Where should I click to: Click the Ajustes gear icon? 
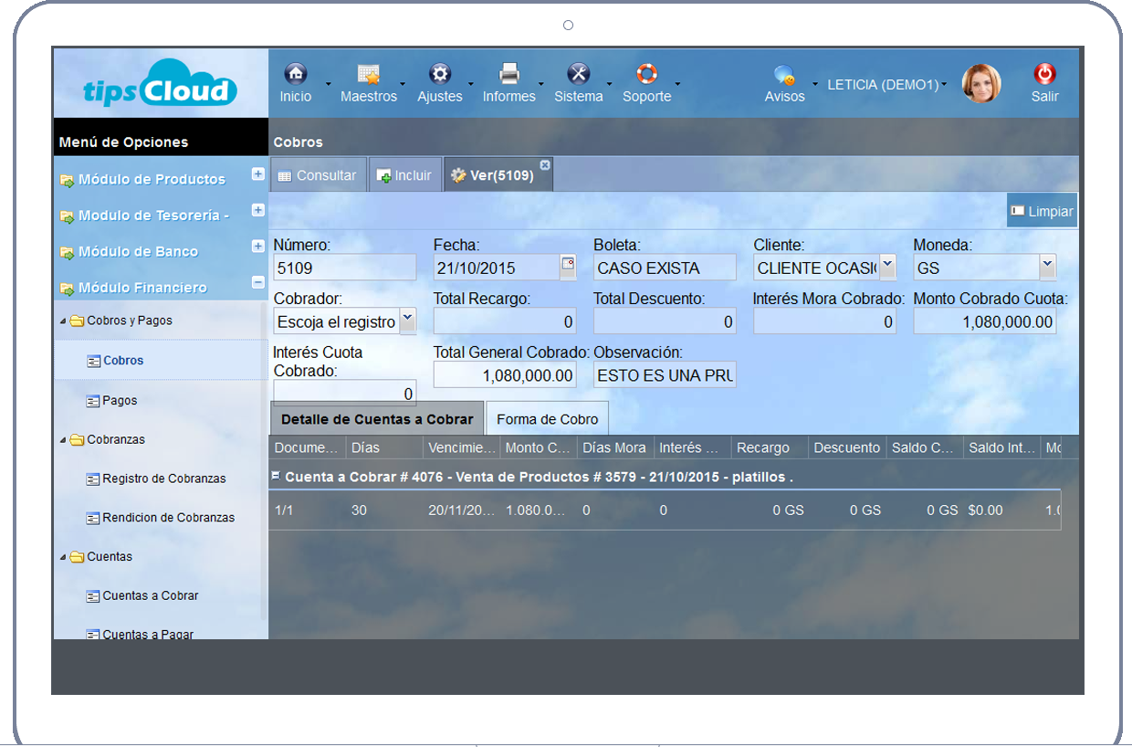[440, 75]
